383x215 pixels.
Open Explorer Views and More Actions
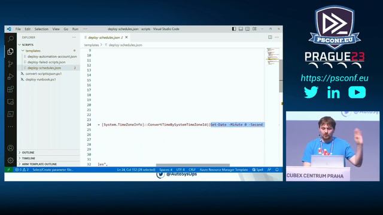(x=74, y=37)
